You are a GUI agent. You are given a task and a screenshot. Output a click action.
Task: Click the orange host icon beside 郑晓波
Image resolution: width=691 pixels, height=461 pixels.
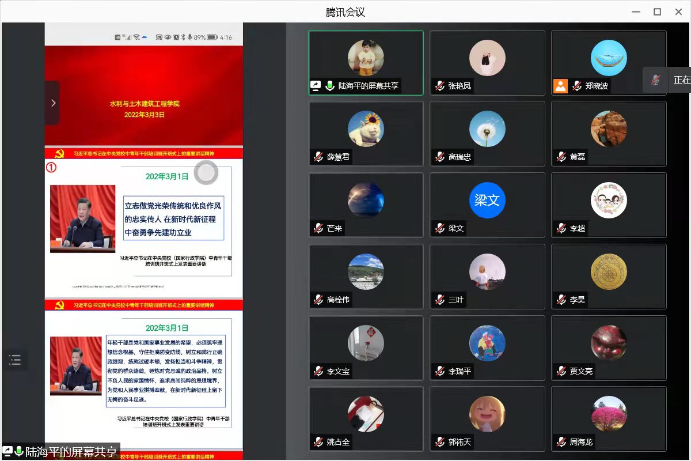coord(560,86)
